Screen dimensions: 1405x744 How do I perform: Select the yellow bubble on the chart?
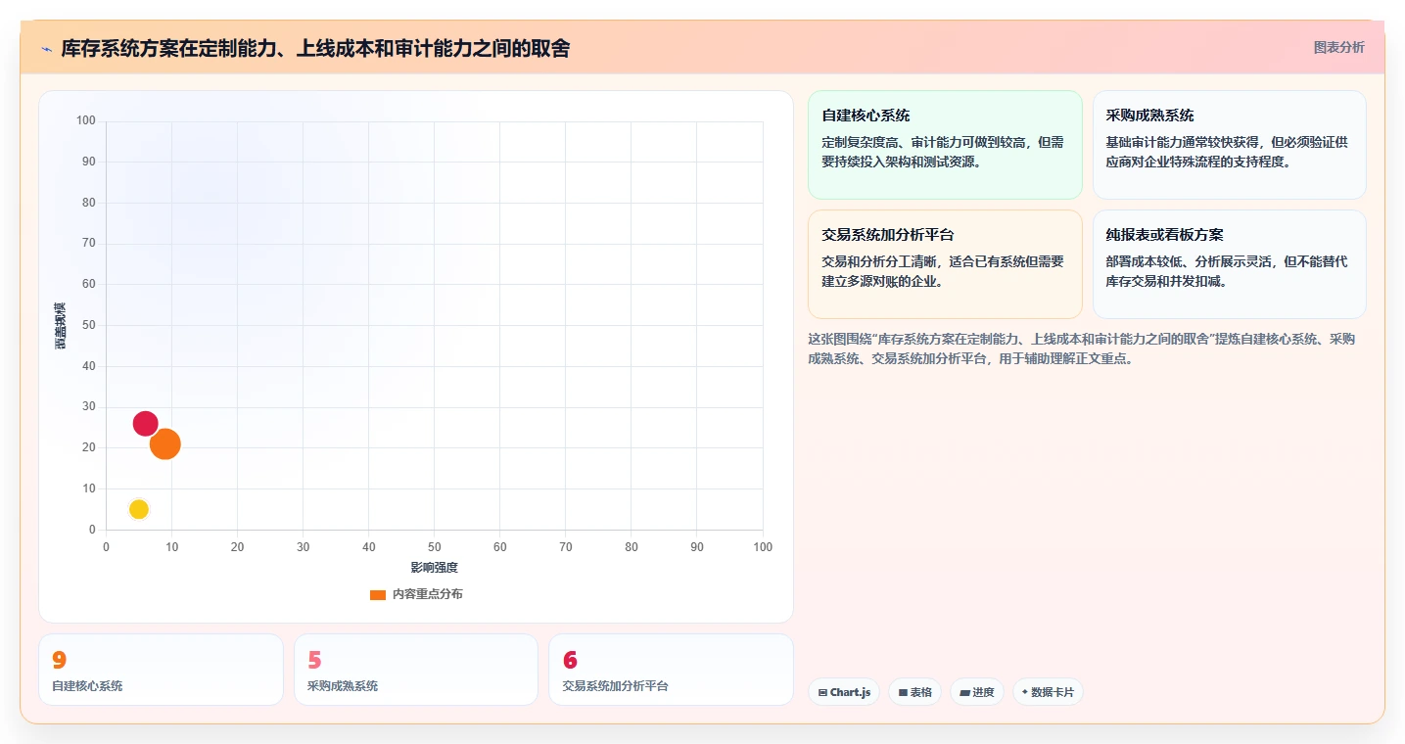pos(139,509)
